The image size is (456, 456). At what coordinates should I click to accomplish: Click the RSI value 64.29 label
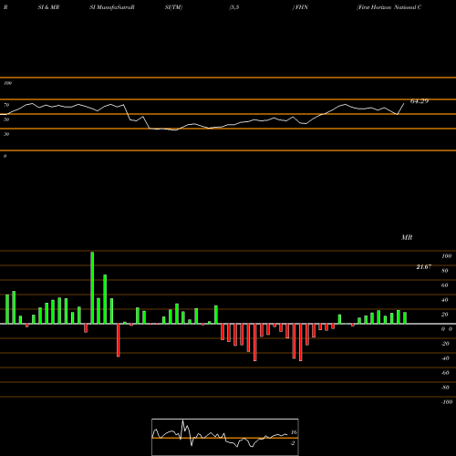pyautogui.click(x=420, y=101)
